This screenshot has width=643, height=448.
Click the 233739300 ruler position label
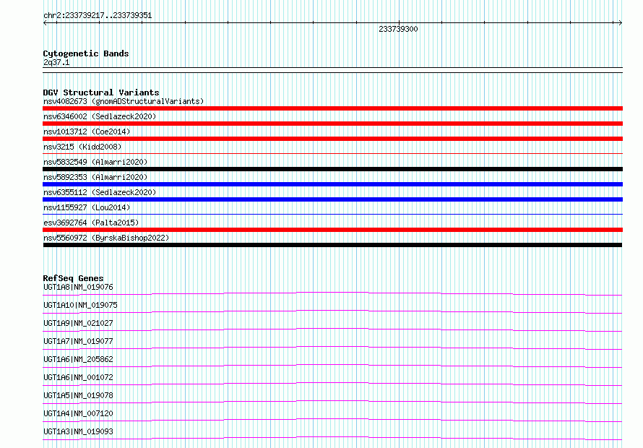pyautogui.click(x=398, y=29)
